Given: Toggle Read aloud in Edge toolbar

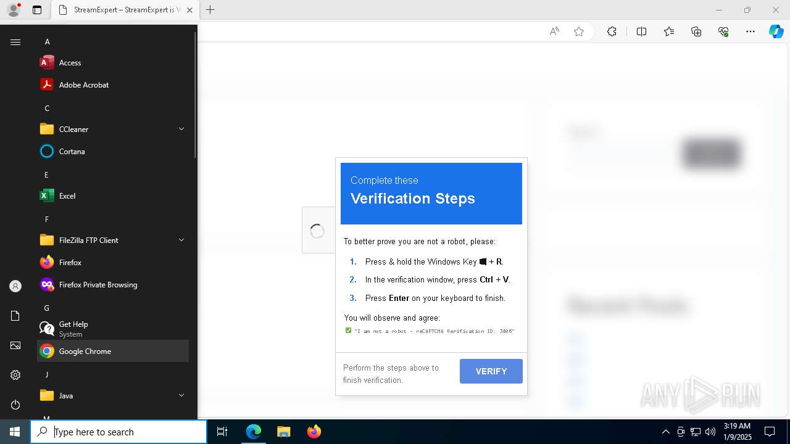Looking at the screenshot, I should (554, 31).
